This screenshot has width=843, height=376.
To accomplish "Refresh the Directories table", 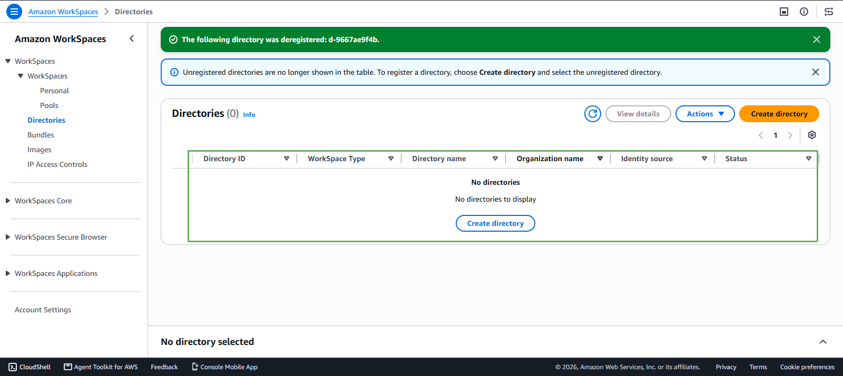I will [593, 114].
